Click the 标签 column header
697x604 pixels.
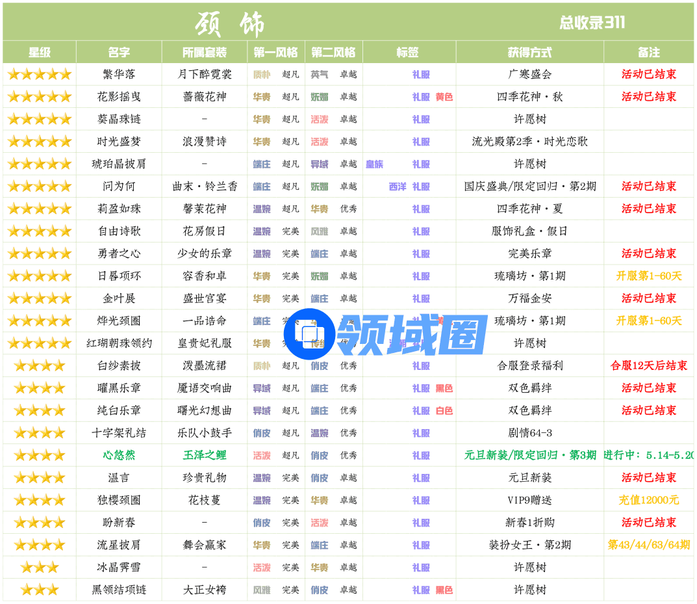[409, 52]
